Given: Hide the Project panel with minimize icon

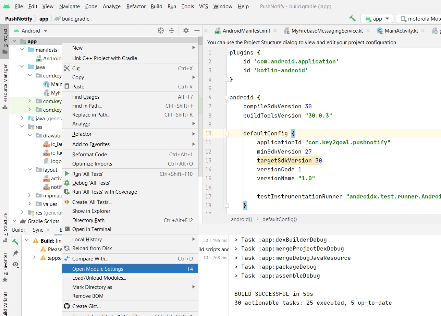Looking at the screenshot, I should click(x=197, y=31).
